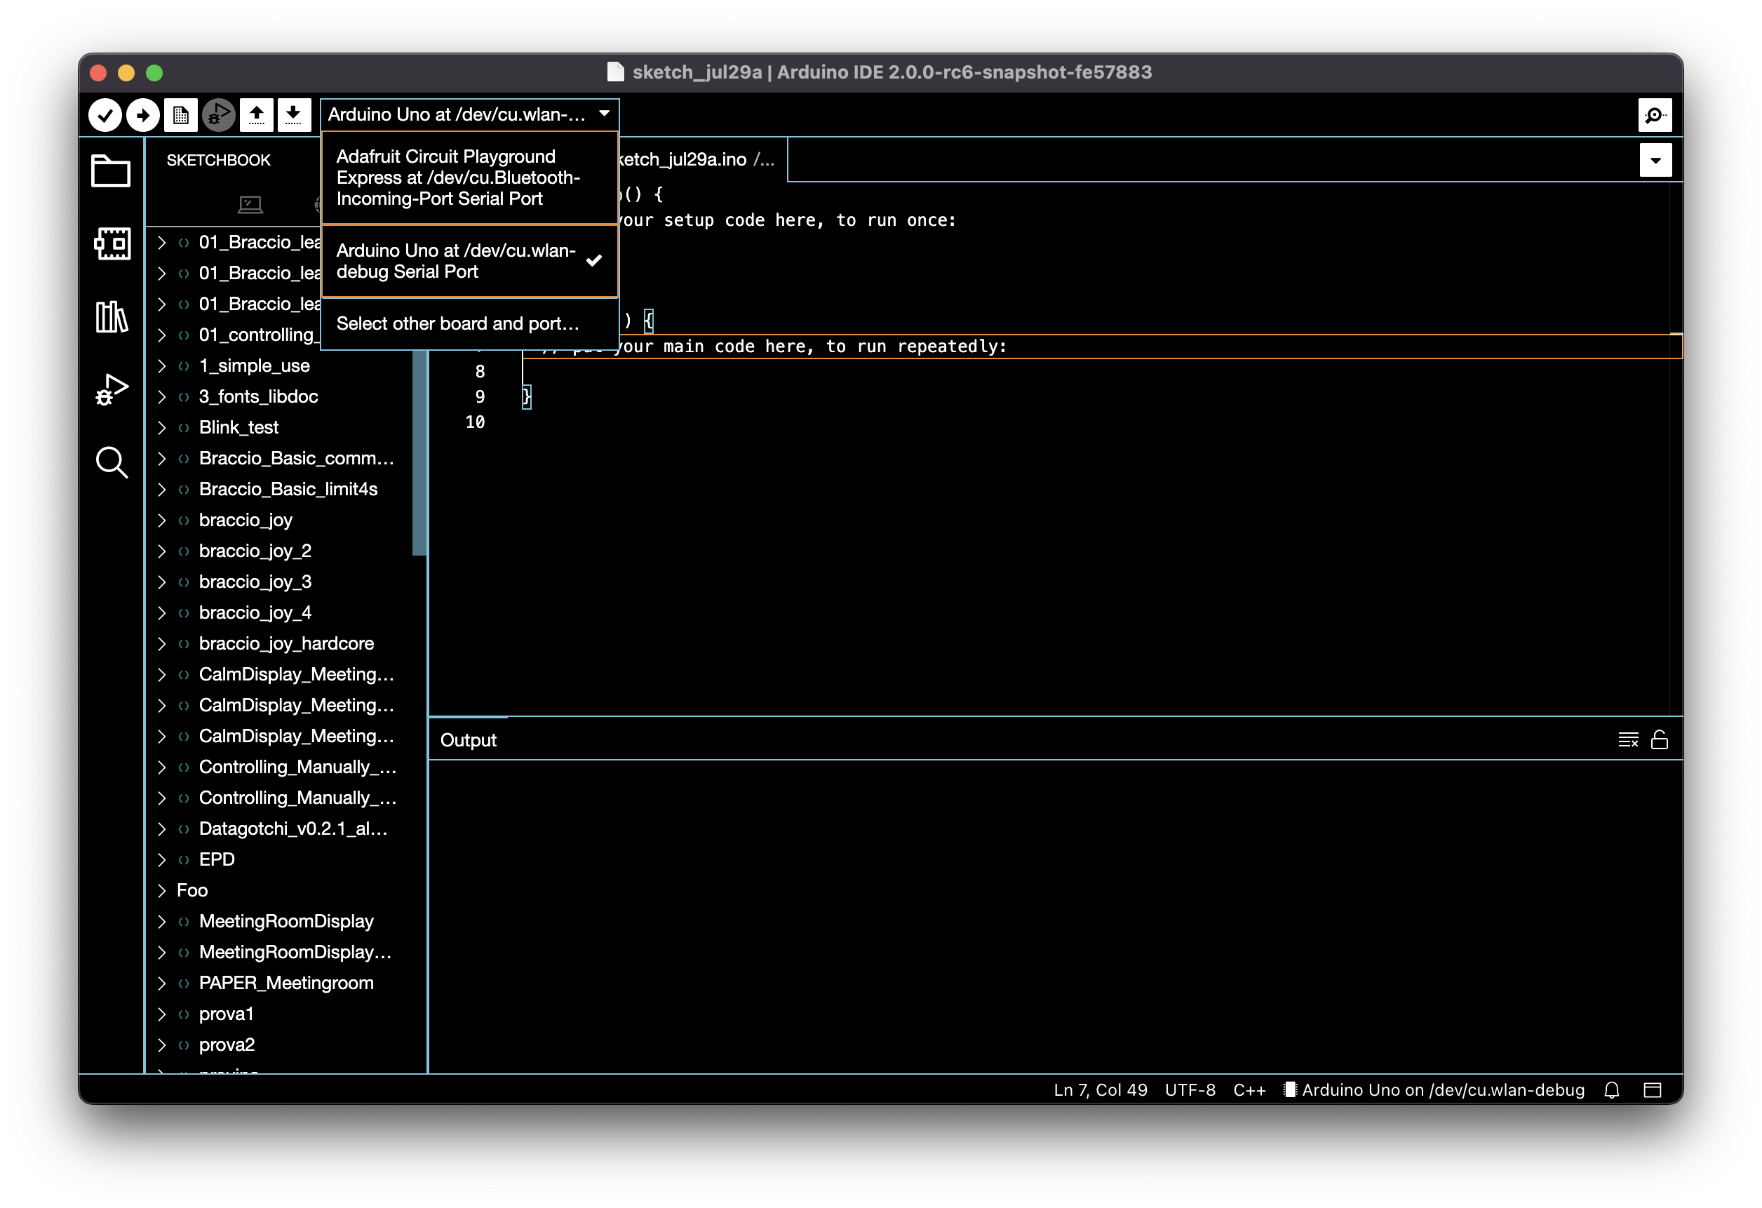Toggle the bottom panel status bar icon
Image resolution: width=1762 pixels, height=1208 pixels.
pos(1652,1089)
